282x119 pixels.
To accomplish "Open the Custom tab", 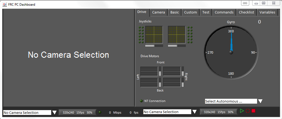I will pos(190,12).
